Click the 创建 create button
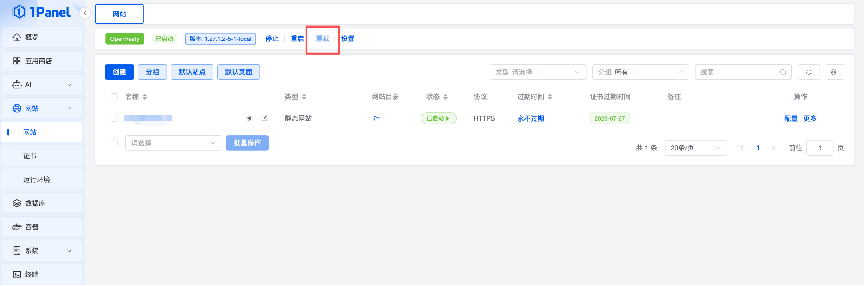This screenshot has height=286, width=864. tap(119, 72)
